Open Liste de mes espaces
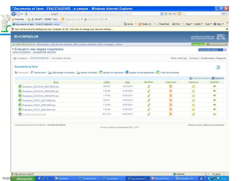Screen dimensions: 241x181 tap(61, 44)
